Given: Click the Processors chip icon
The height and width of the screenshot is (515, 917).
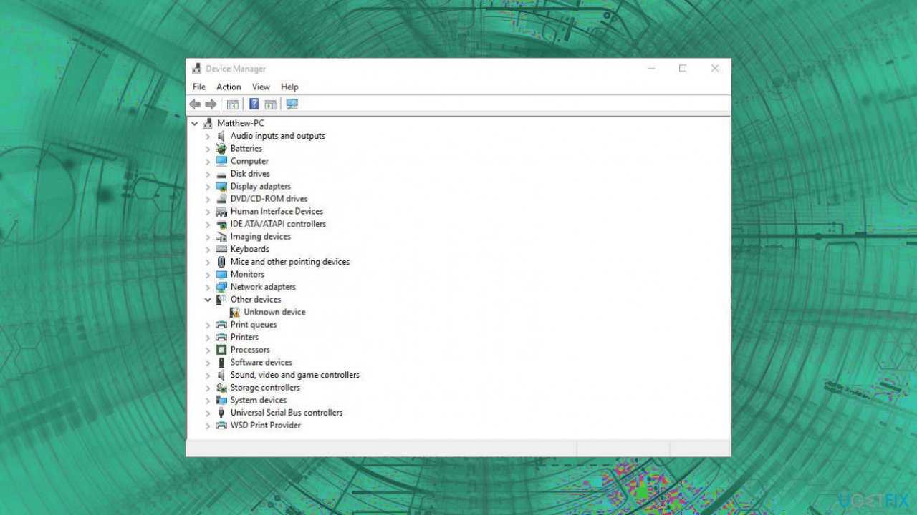Looking at the screenshot, I should coord(221,350).
